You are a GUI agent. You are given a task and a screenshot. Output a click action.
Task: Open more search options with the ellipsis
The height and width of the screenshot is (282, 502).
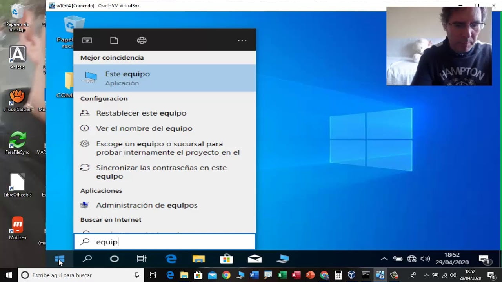pyautogui.click(x=242, y=40)
